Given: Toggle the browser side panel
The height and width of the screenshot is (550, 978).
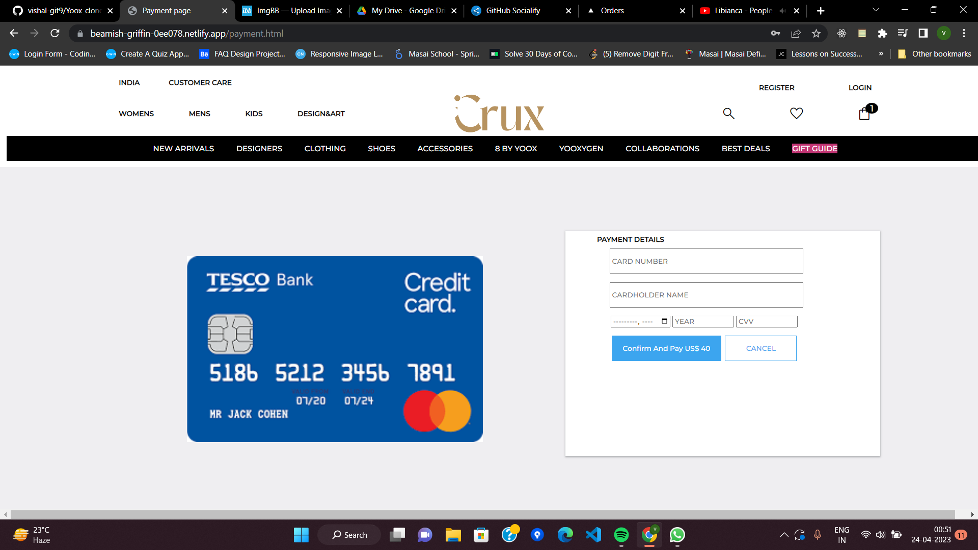Looking at the screenshot, I should 923,34.
